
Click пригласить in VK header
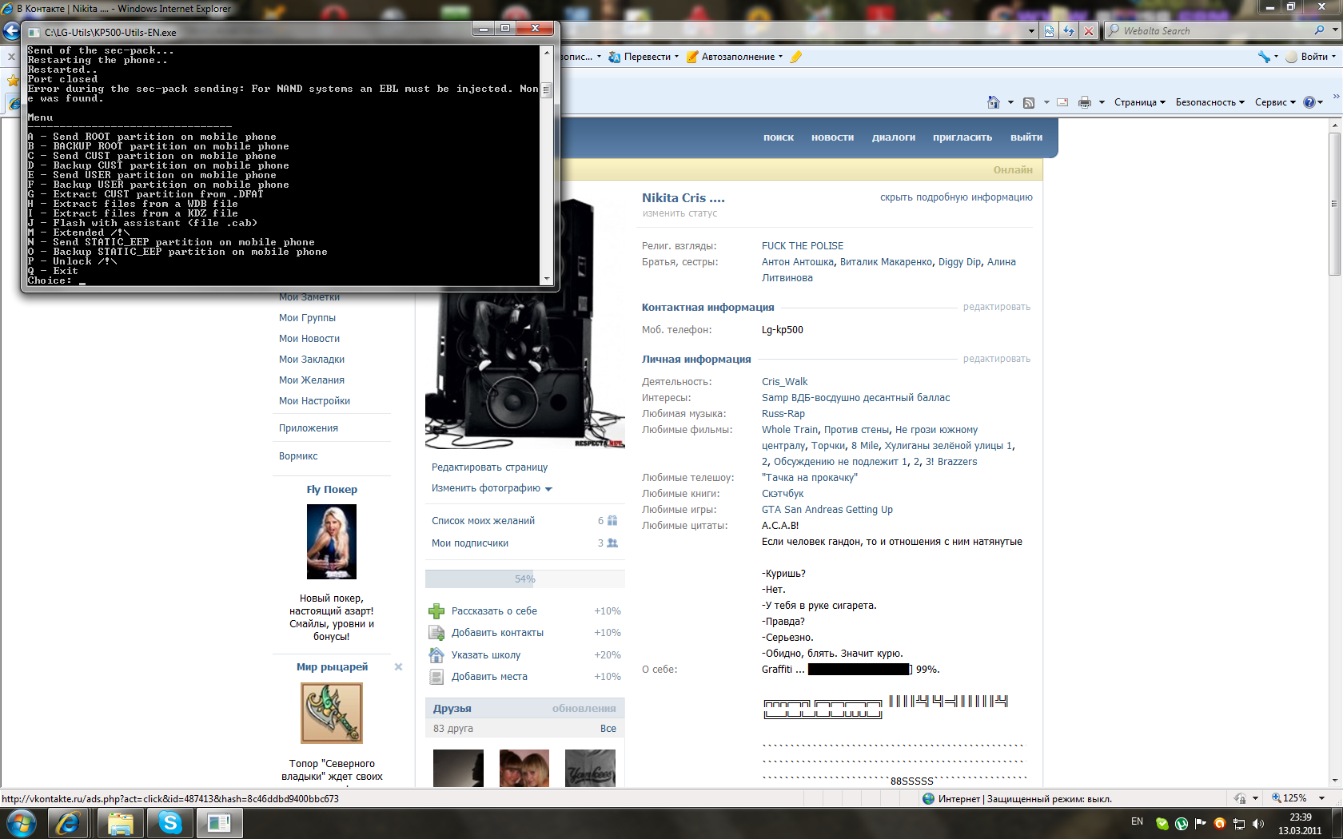[962, 137]
